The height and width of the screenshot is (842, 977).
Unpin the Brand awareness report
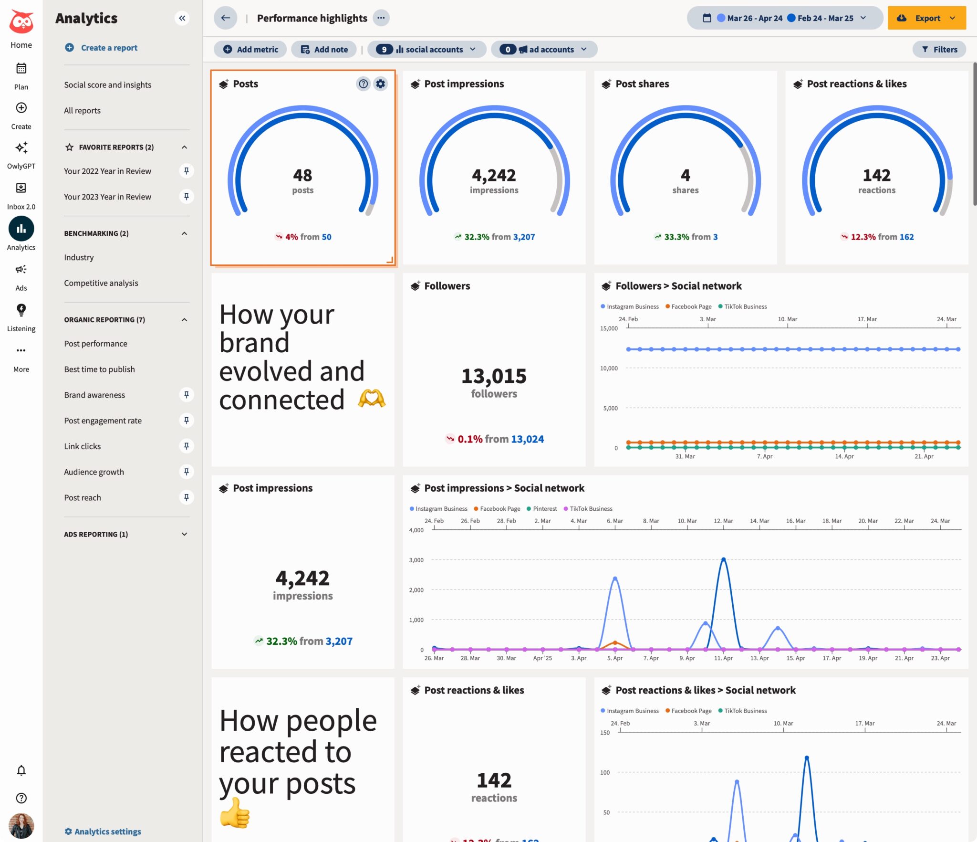coord(186,395)
